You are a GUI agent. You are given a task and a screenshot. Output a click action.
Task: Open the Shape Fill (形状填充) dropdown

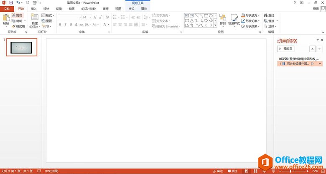(251, 15)
